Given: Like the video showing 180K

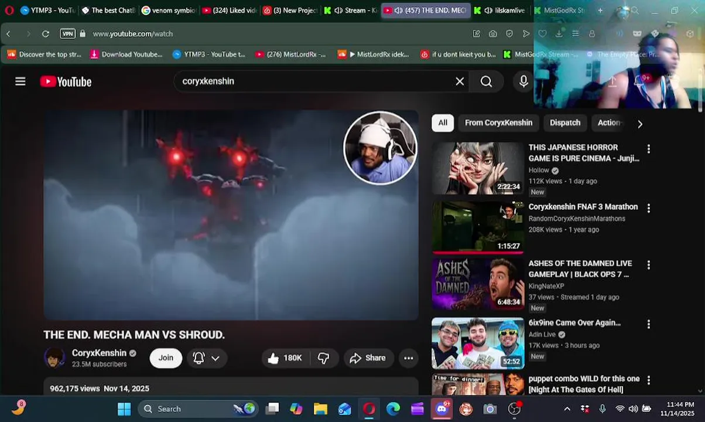Looking at the screenshot, I should [x=285, y=358].
